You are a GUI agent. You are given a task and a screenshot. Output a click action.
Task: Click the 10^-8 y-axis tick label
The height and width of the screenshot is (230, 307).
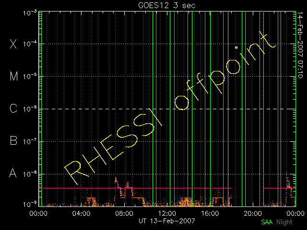coord(30,174)
